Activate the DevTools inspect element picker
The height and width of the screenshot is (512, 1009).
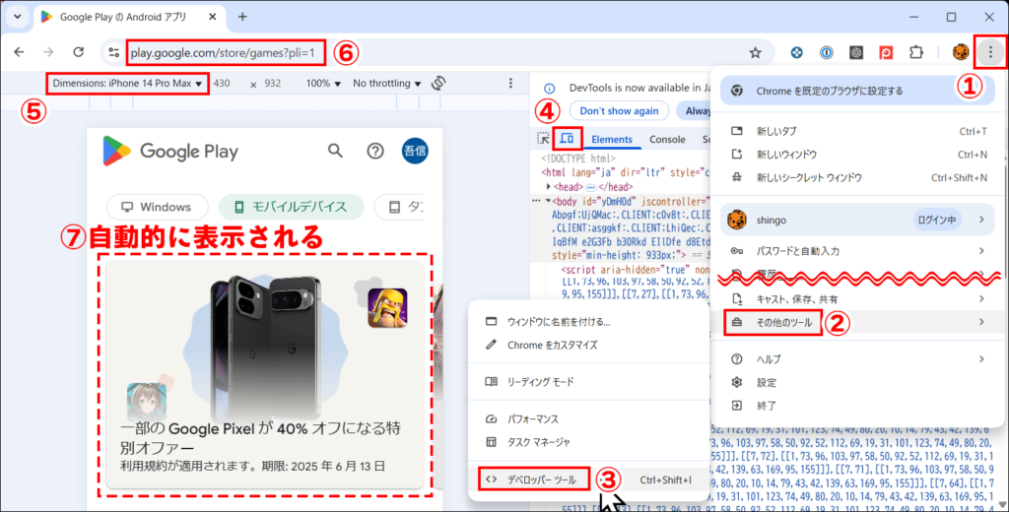coord(543,138)
